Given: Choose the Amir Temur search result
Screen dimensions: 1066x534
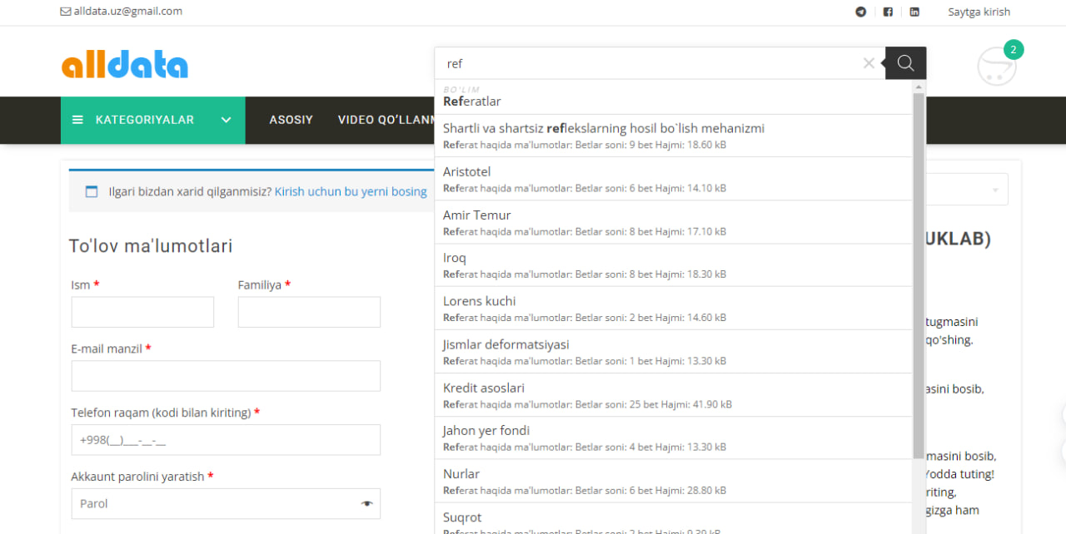Looking at the screenshot, I should [477, 215].
